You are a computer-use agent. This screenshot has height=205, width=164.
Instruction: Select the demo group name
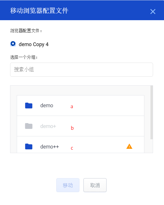46,106
